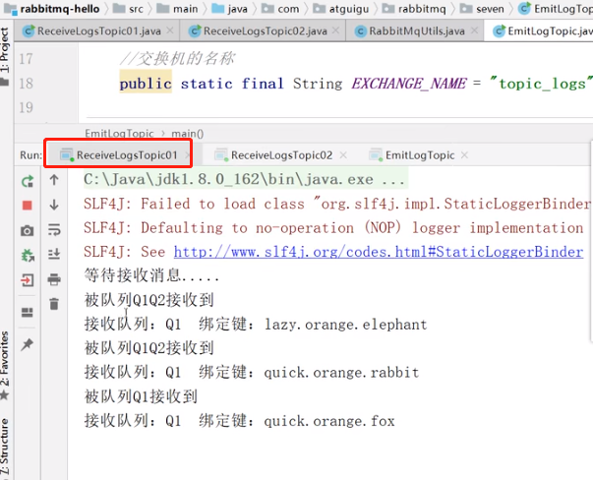Click rabbitmq-hello in the navigation breadcrumb
Image resolution: width=593 pixels, height=480 pixels.
51,8
